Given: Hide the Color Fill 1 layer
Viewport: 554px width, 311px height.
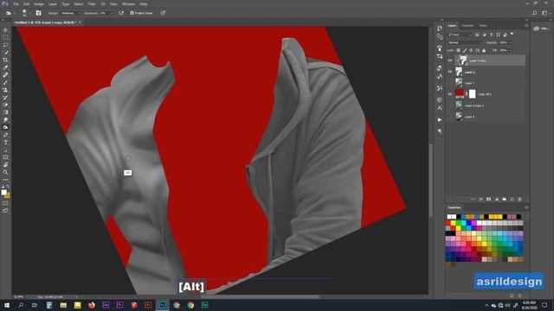Looking at the screenshot, I should pos(450,94).
